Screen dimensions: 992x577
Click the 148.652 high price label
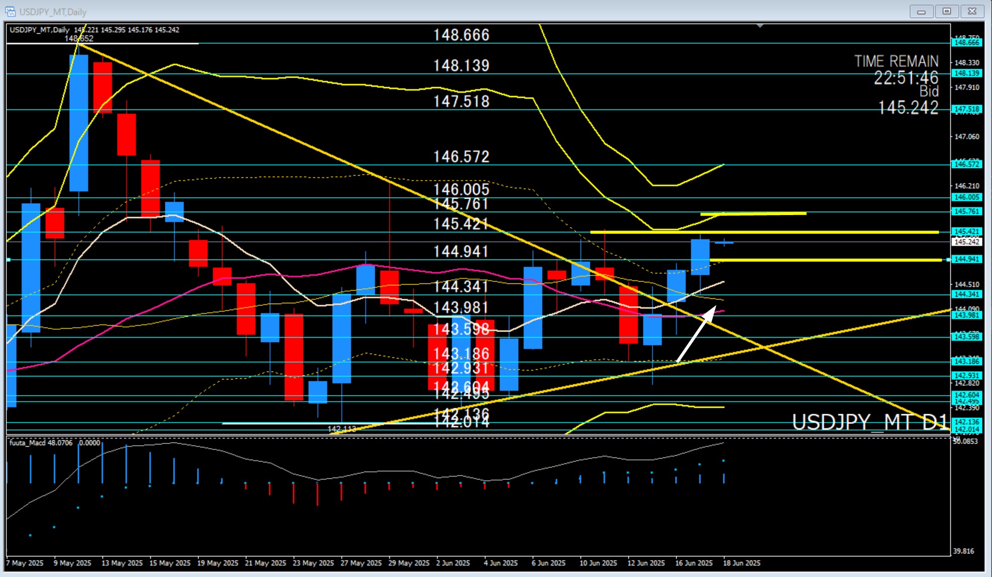(x=79, y=38)
